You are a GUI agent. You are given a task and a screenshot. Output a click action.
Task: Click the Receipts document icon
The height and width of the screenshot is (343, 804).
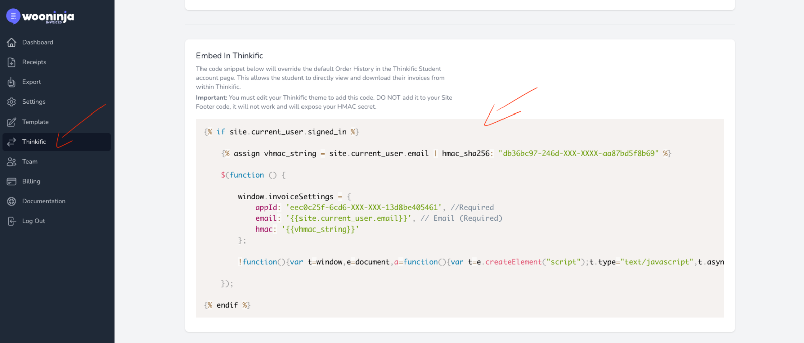tap(12, 62)
